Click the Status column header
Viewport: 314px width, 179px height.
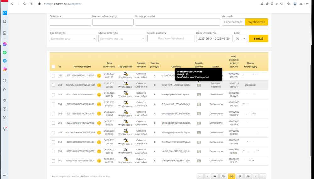(x=216, y=67)
